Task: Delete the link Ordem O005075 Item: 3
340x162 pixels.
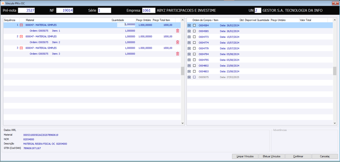Action: pyautogui.click(x=177, y=54)
